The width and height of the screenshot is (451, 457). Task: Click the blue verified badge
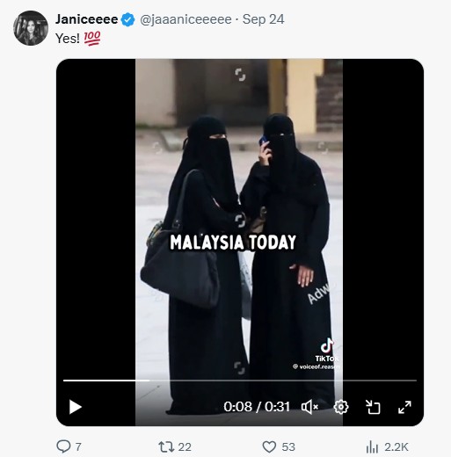127,19
